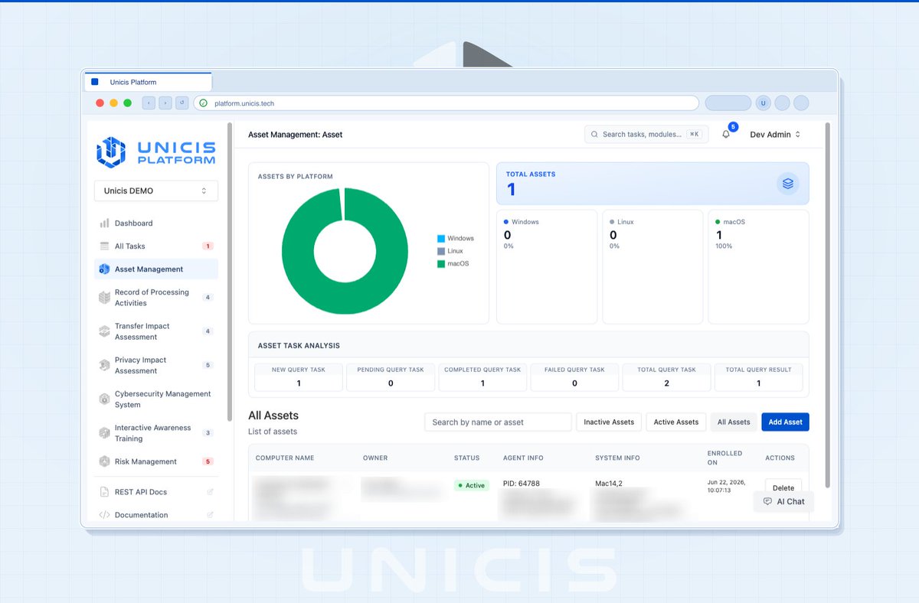
Task: Click the platform.unicis.tech address bar
Action: click(x=446, y=103)
